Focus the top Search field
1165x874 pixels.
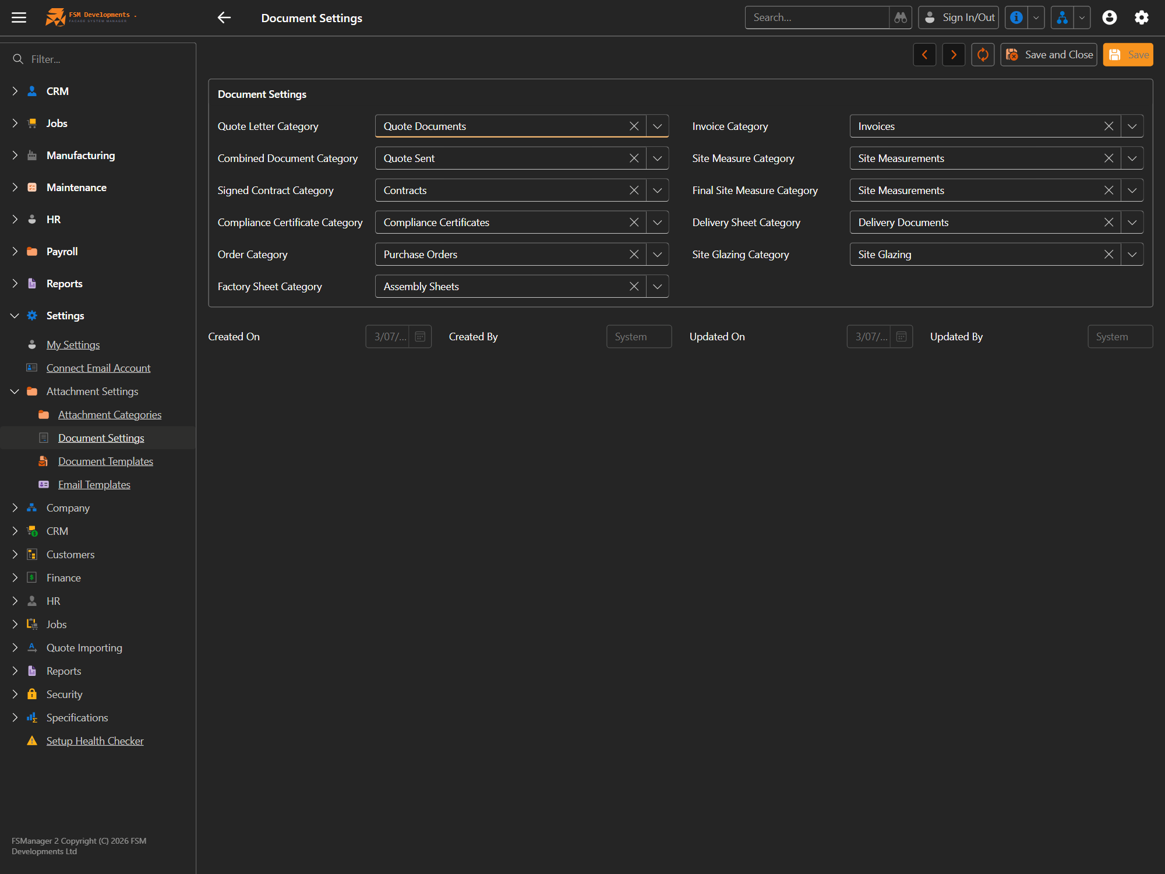click(x=817, y=17)
